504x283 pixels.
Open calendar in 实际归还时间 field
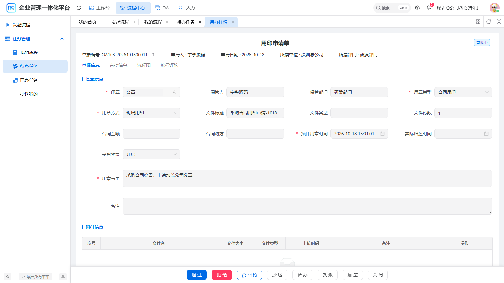tap(486, 134)
